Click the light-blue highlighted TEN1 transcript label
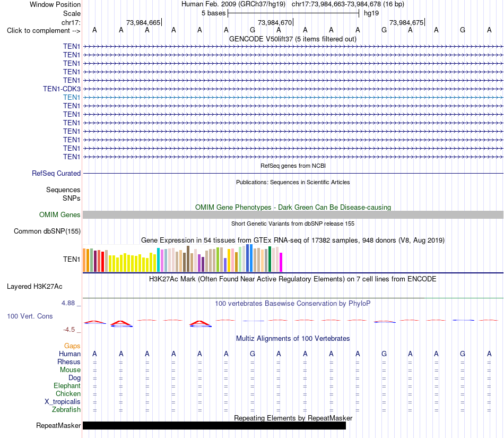The image size is (504, 438). (72, 97)
